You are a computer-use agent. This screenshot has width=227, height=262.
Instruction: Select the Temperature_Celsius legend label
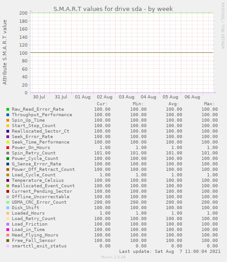coord(38,180)
